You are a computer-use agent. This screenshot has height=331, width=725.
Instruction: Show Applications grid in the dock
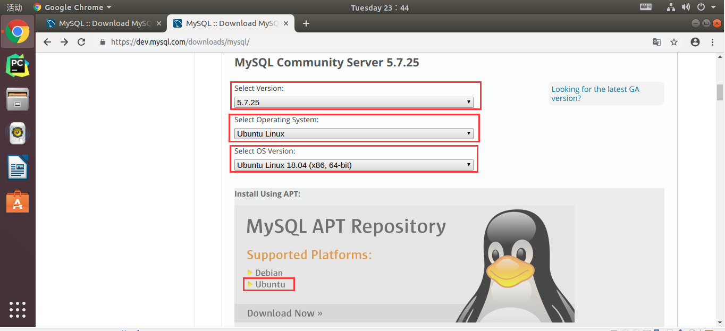18,309
